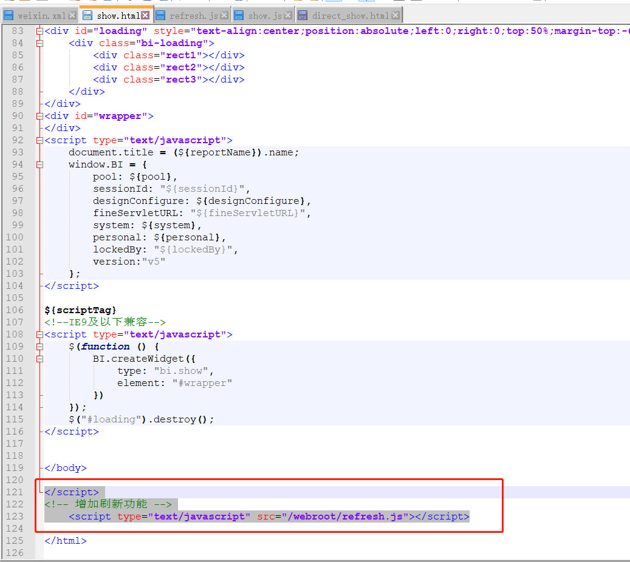630x562 pixels.
Task: Close the show.html tab
Action: click(x=145, y=15)
